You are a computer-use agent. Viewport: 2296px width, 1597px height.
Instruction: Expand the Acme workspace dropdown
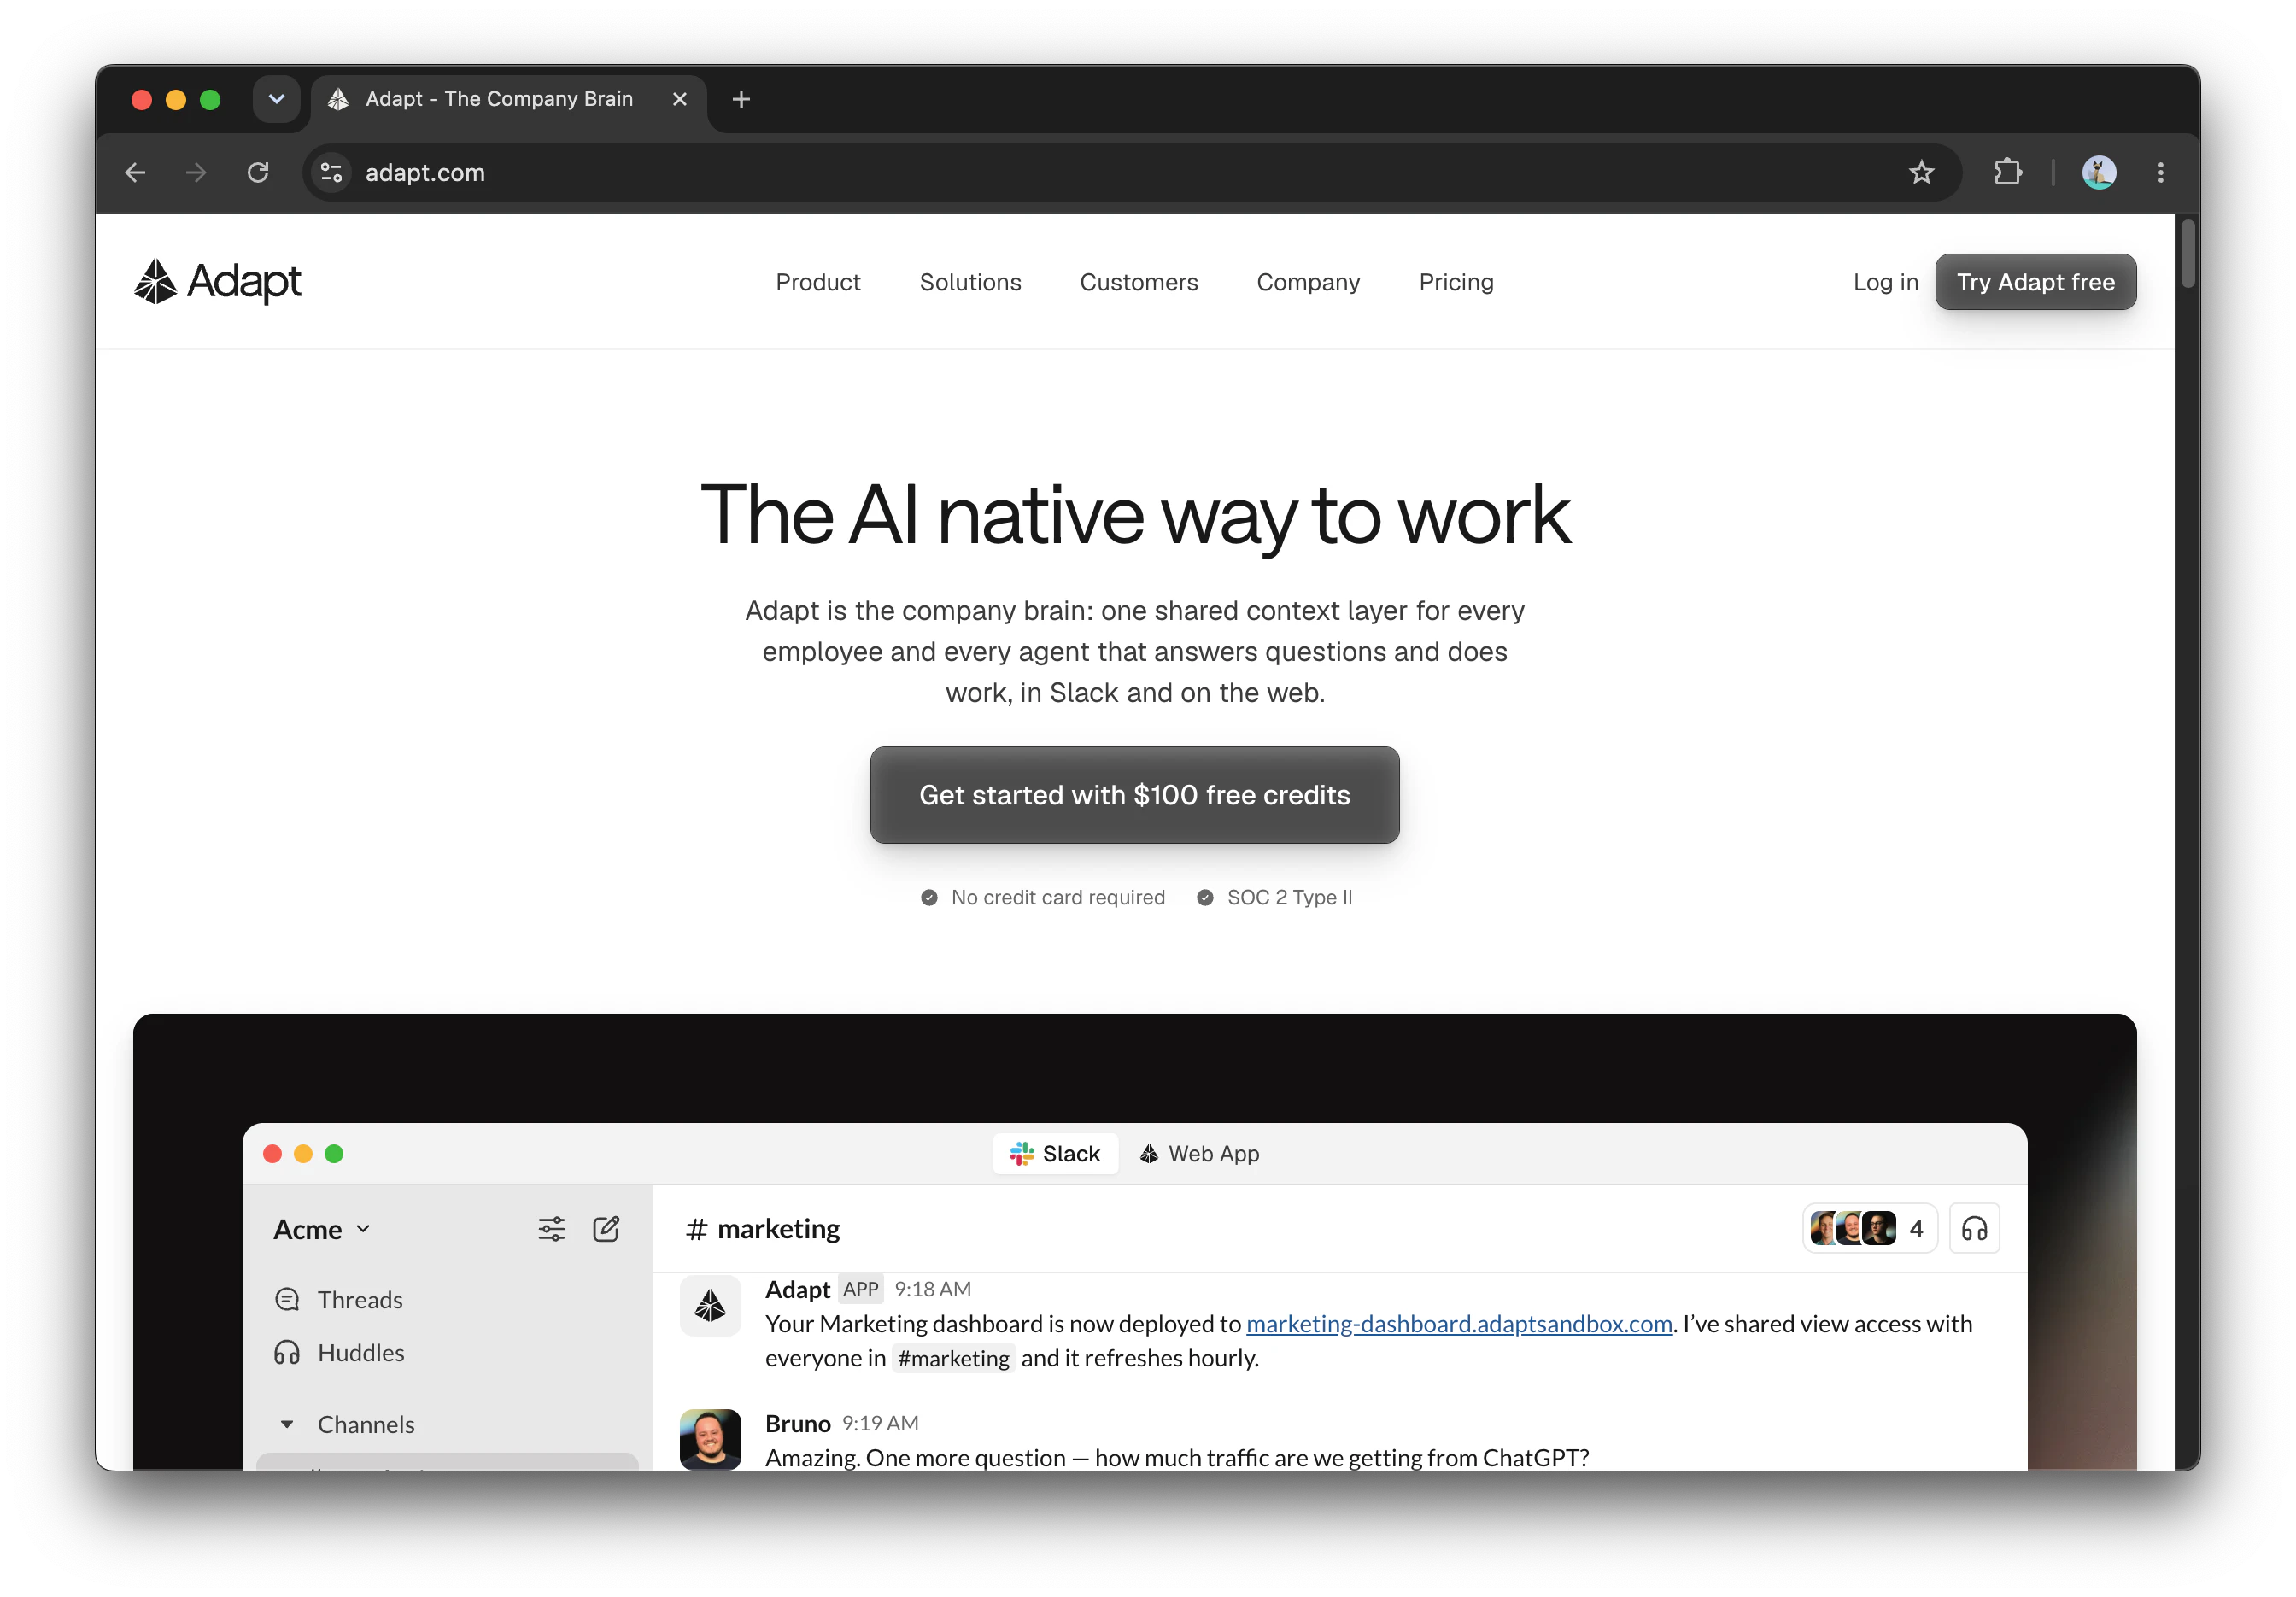(x=322, y=1229)
